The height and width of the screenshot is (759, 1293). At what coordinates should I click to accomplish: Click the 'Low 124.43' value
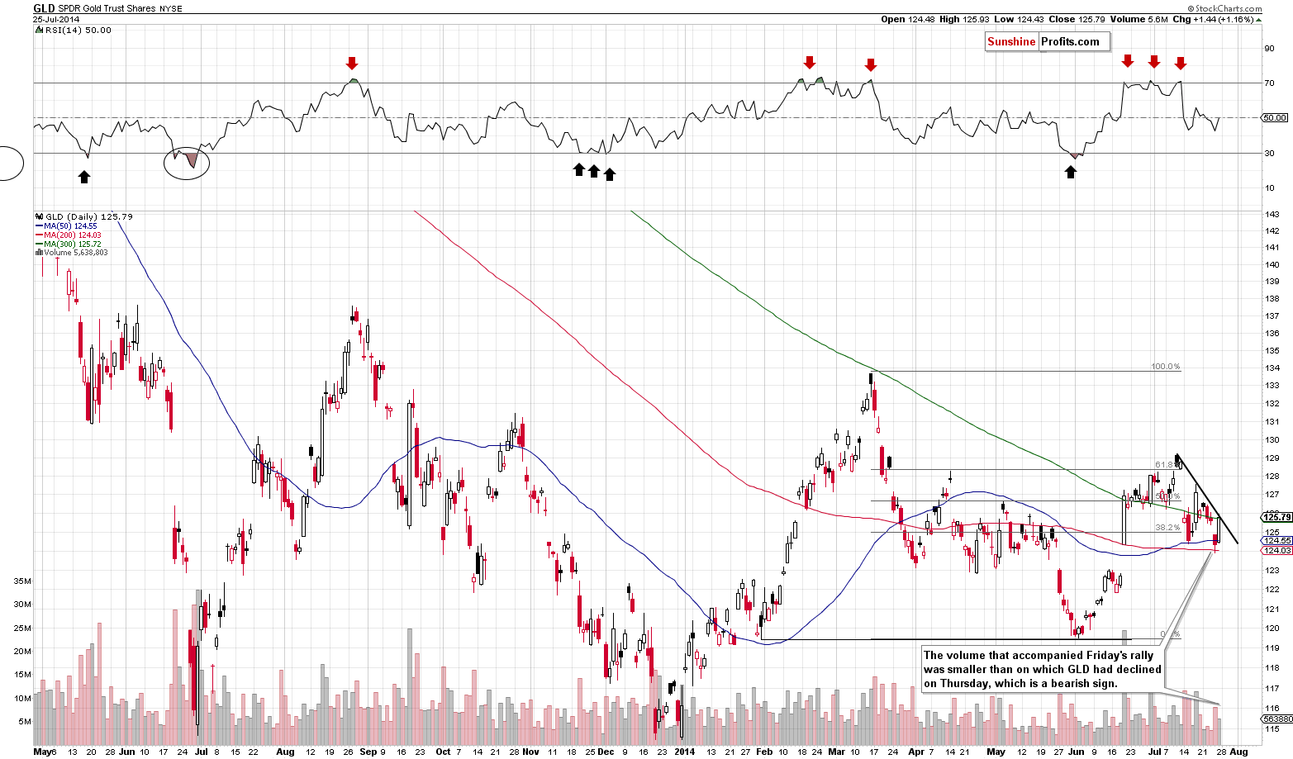(1020, 19)
